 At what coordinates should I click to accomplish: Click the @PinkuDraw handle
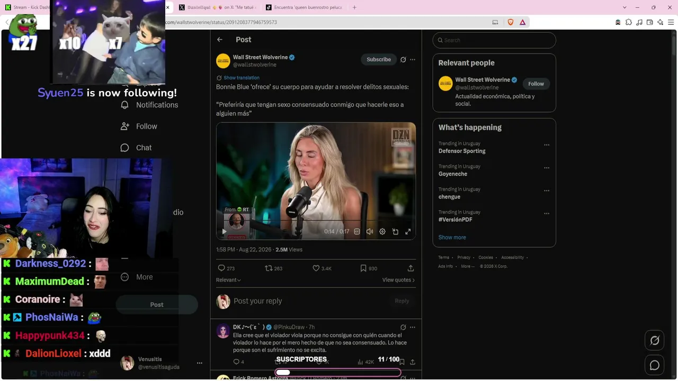[x=289, y=327]
